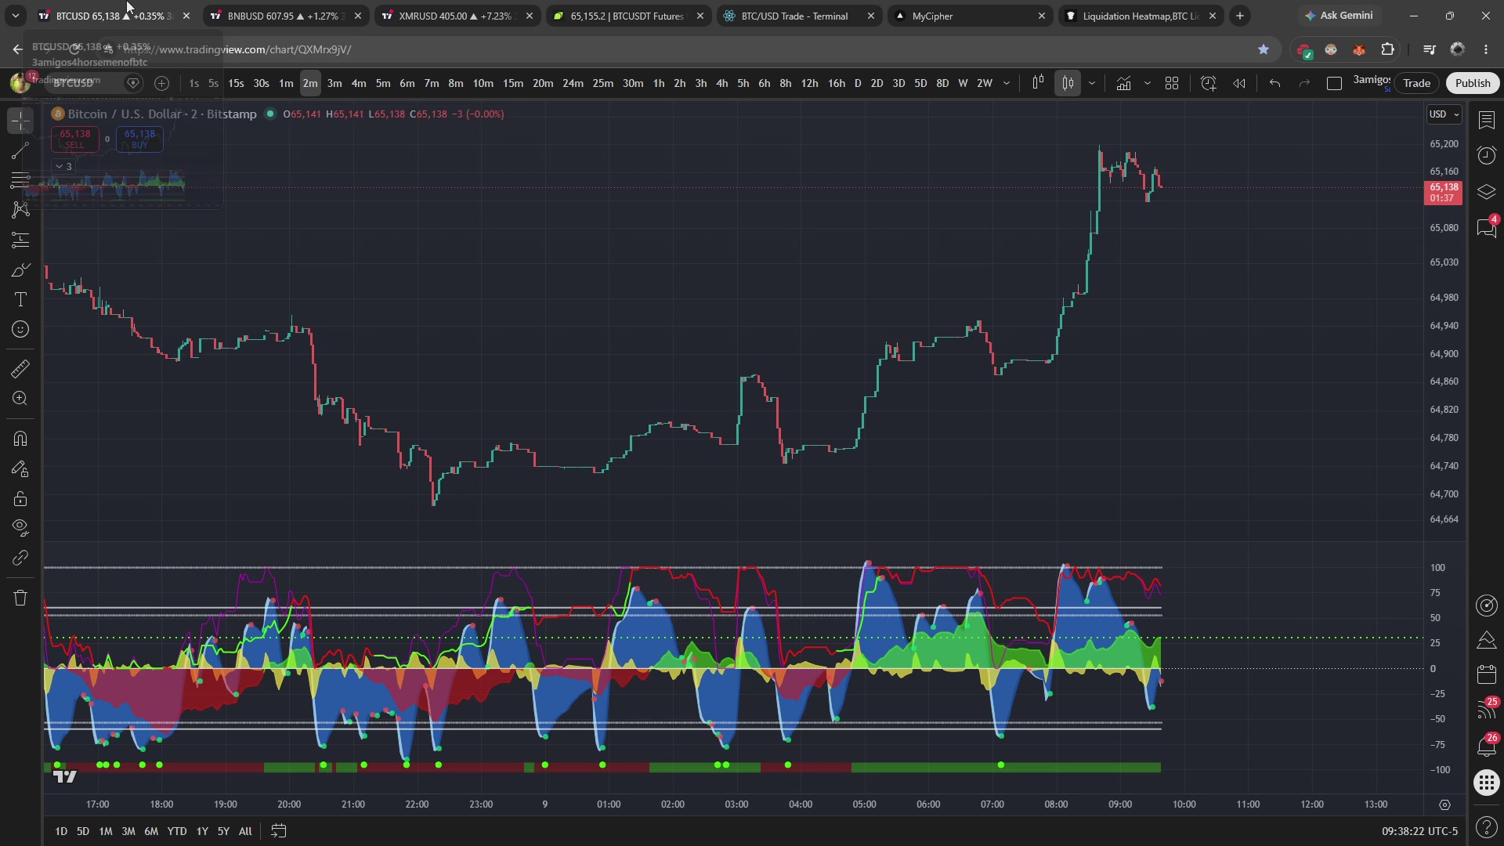Image resolution: width=1504 pixels, height=846 pixels.
Task: Toggle lock all drawing tools
Action: tap(20, 499)
